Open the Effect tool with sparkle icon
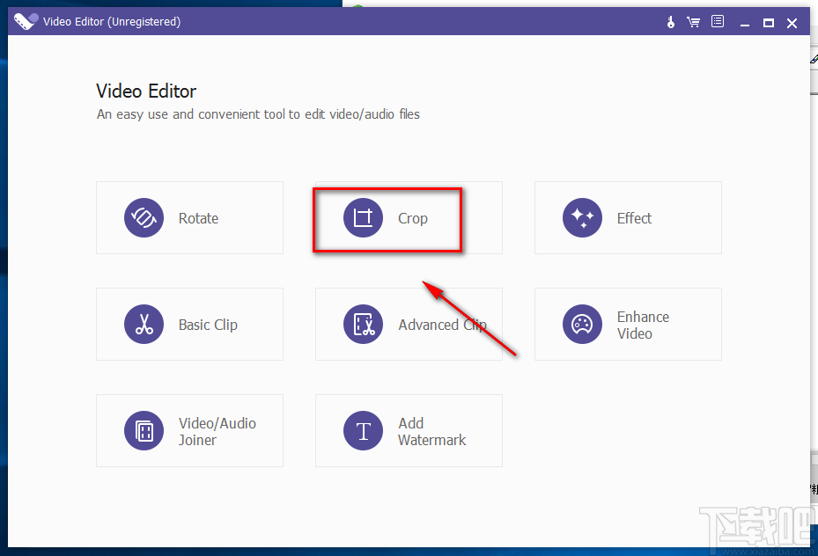Viewport: 818px width, 556px height. pyautogui.click(x=628, y=218)
